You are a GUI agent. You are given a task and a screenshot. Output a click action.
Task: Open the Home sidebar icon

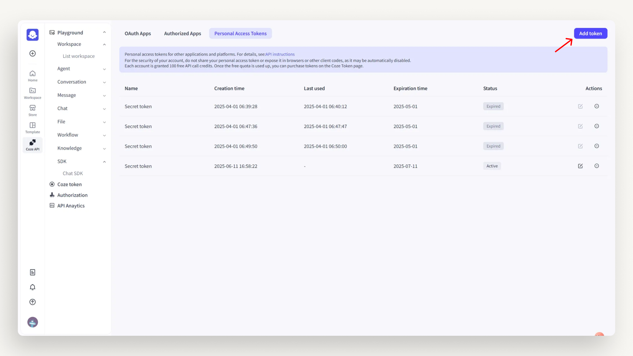(32, 76)
